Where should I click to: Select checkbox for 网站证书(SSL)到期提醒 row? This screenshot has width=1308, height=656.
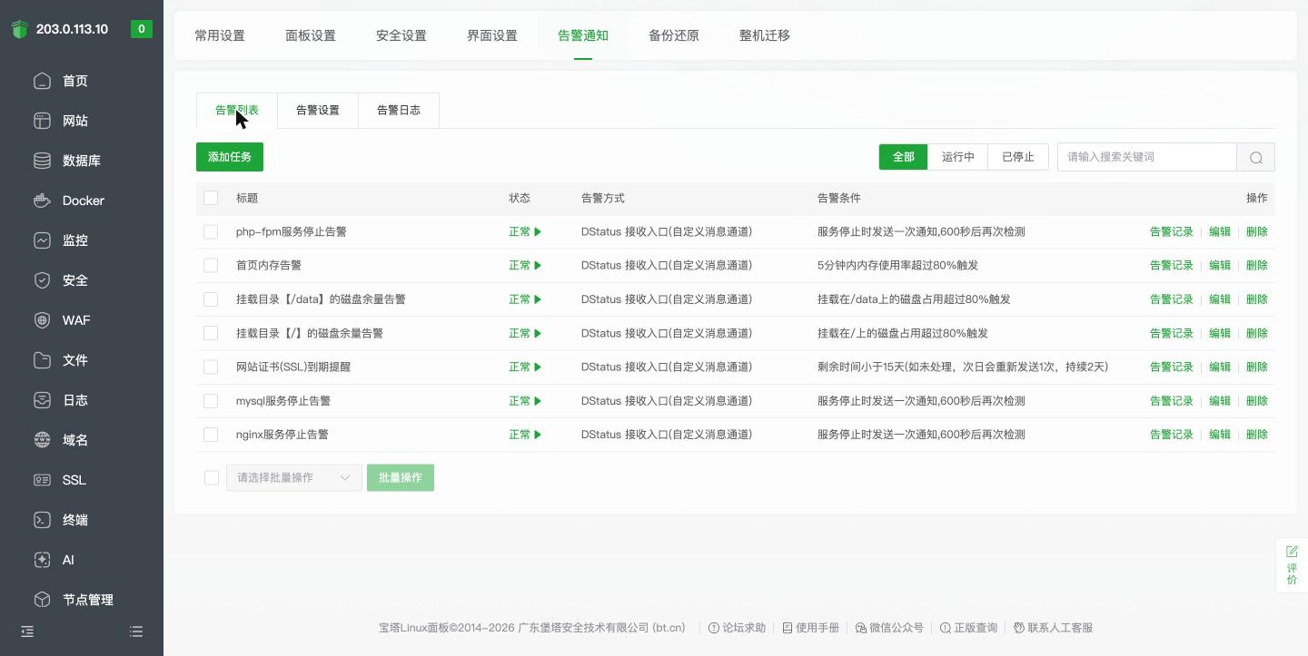click(211, 367)
